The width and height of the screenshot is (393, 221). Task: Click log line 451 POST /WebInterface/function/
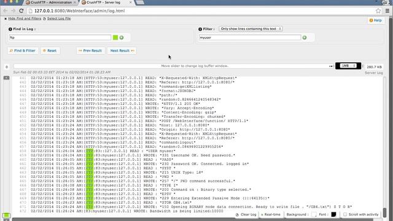[139, 121]
